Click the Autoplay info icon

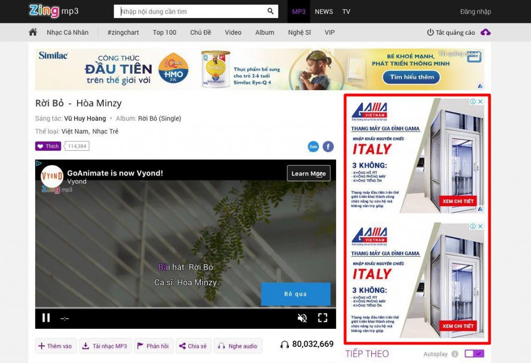point(455,354)
